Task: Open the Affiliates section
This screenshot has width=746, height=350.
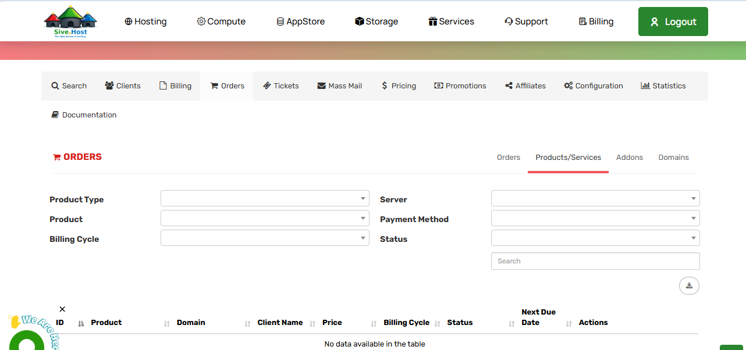Action: coord(525,86)
